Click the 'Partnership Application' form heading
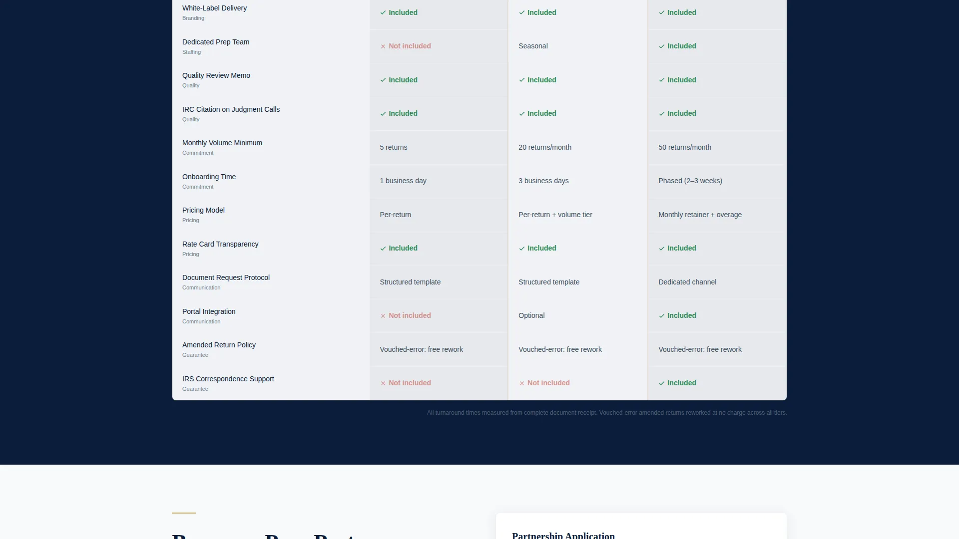The image size is (959, 539). tap(563, 536)
